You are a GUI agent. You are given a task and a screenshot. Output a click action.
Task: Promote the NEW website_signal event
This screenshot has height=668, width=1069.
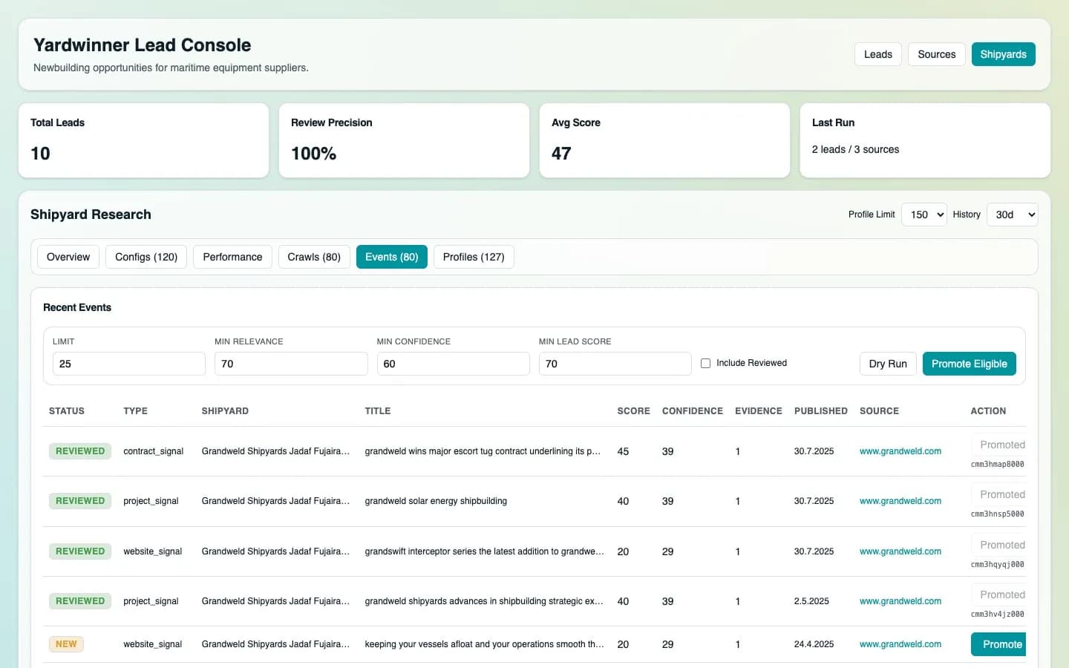(x=998, y=644)
